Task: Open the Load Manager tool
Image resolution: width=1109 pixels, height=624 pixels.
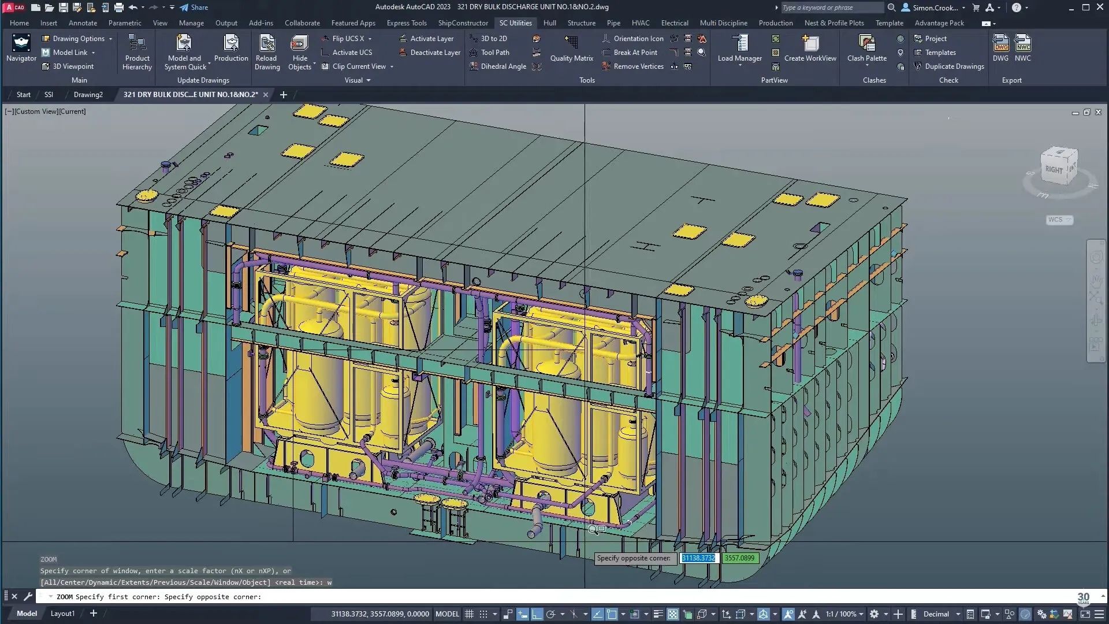Action: click(740, 44)
